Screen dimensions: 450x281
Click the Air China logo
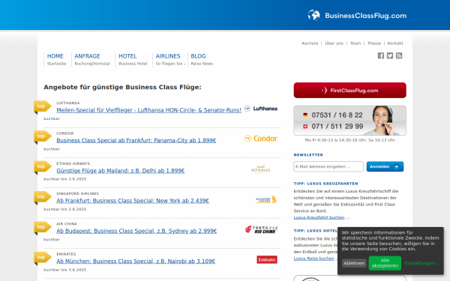pyautogui.click(x=261, y=229)
